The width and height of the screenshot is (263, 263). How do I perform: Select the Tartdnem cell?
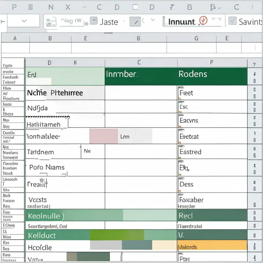pyautogui.click(x=53, y=151)
